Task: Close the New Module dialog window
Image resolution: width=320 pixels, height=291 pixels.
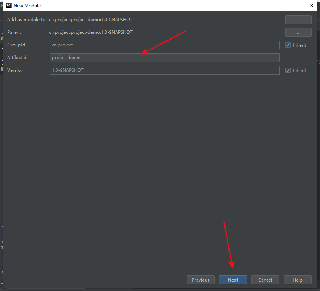Action: coord(311,5)
